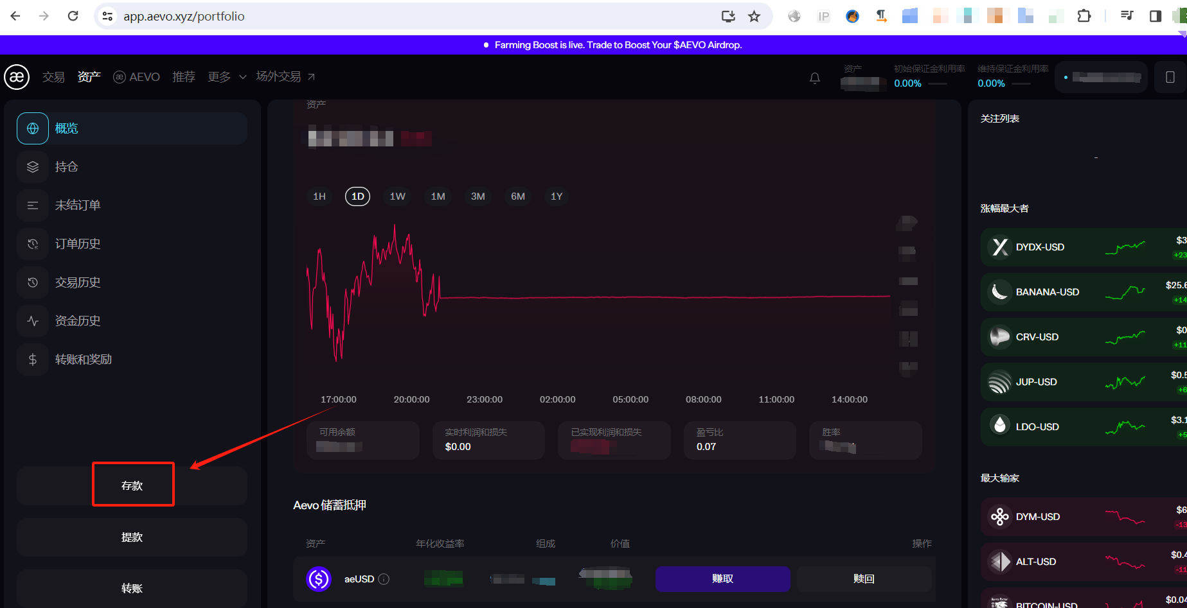The image size is (1187, 608).
Task: Select the 1M chart timeframe
Action: (x=438, y=196)
